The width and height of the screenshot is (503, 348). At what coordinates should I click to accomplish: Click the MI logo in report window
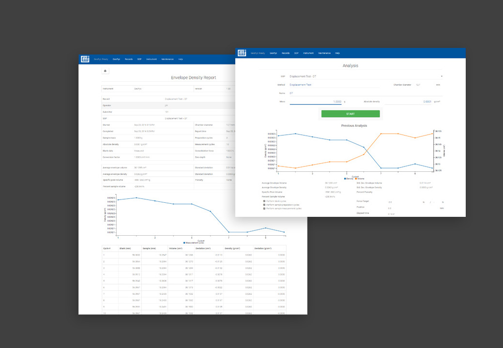click(x=85, y=59)
